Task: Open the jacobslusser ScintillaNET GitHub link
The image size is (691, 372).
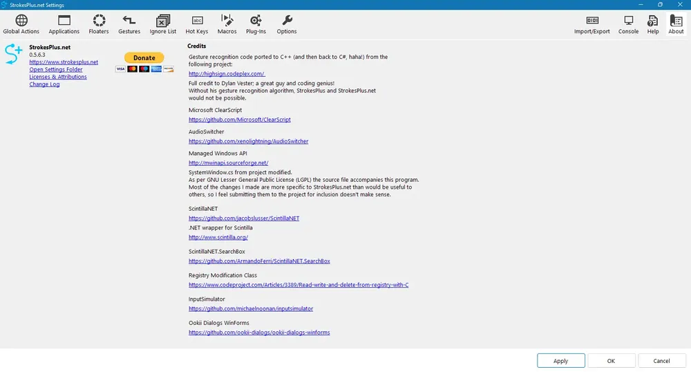Action: tap(244, 218)
